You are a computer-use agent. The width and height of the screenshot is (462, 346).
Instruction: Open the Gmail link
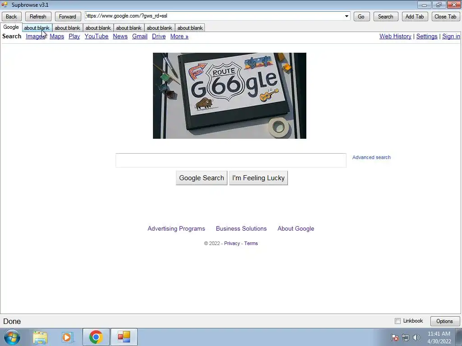(x=140, y=36)
